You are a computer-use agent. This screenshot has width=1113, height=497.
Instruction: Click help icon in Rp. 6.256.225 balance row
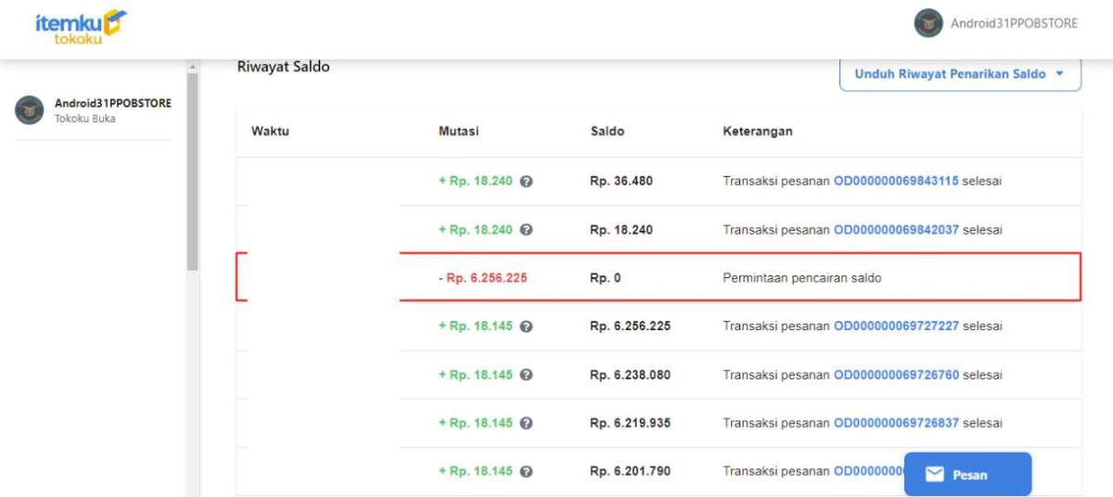(x=526, y=326)
